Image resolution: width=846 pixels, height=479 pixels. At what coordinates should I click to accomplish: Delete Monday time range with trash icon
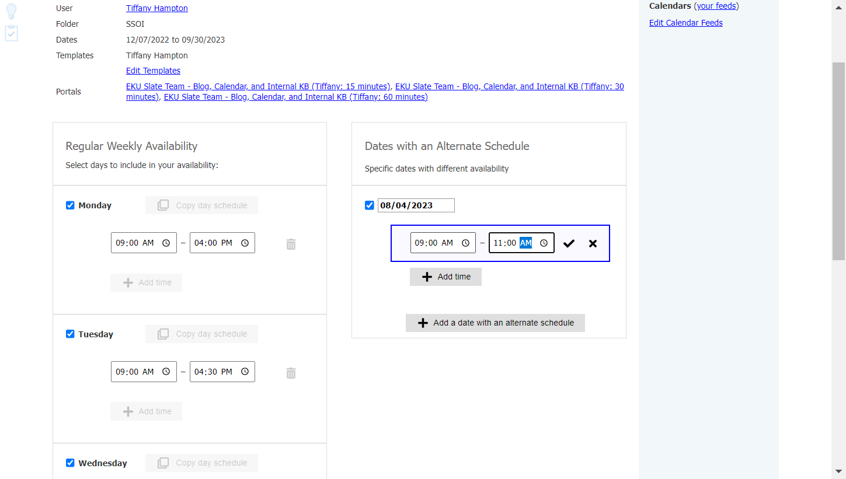[291, 244]
